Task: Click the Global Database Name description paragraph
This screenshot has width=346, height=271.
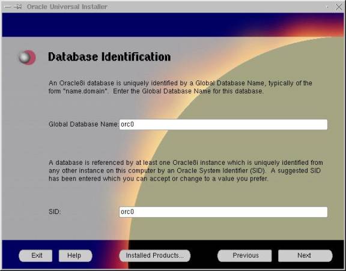Action: tap(180, 88)
